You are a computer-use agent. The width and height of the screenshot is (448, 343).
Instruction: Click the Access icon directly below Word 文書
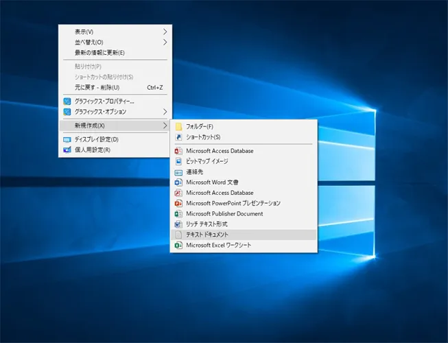pyautogui.click(x=178, y=193)
